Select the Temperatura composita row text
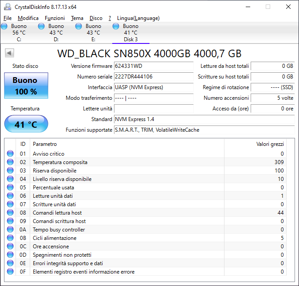299x286 pixels. click(60, 162)
